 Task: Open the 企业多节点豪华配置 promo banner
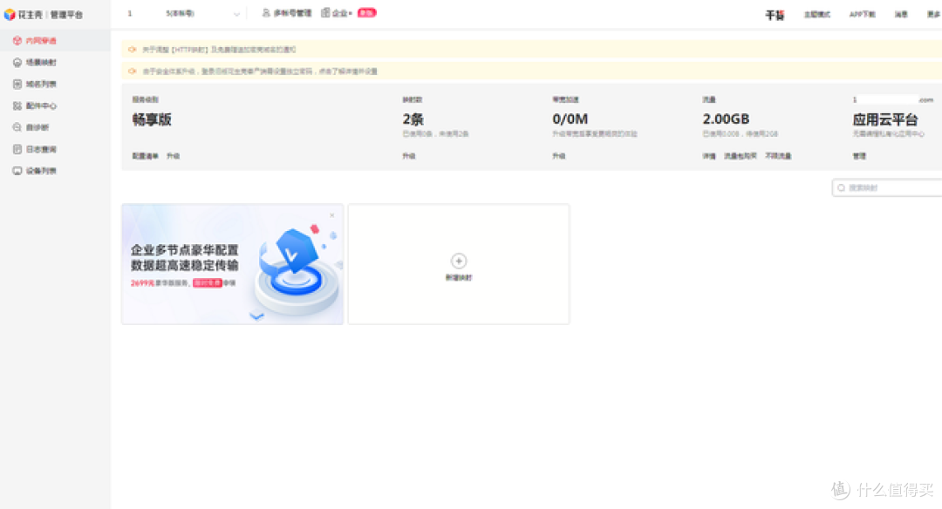(233, 264)
